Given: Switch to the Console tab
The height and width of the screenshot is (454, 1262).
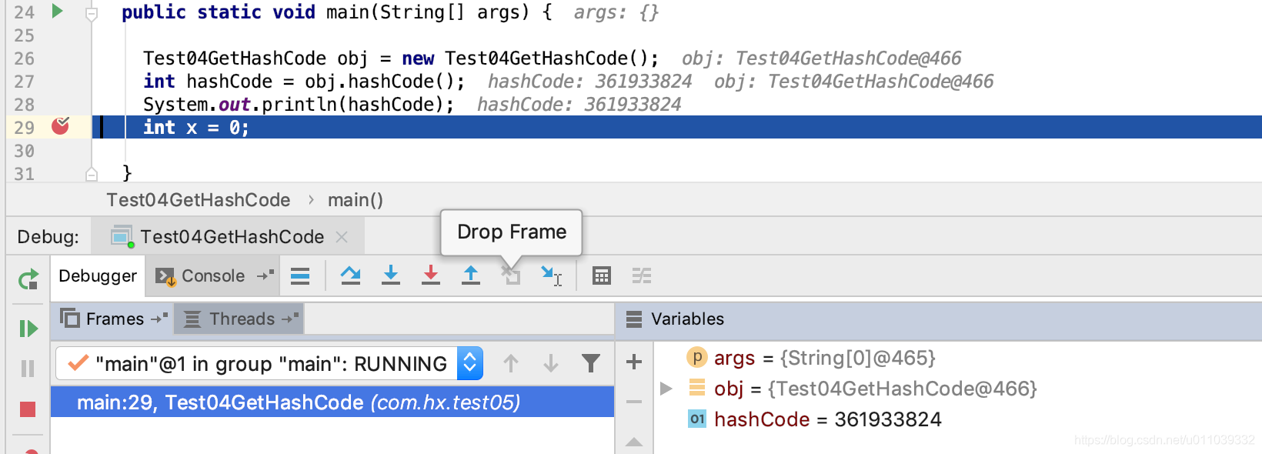Looking at the screenshot, I should tap(213, 275).
